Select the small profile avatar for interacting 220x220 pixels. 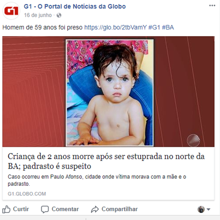201,210
